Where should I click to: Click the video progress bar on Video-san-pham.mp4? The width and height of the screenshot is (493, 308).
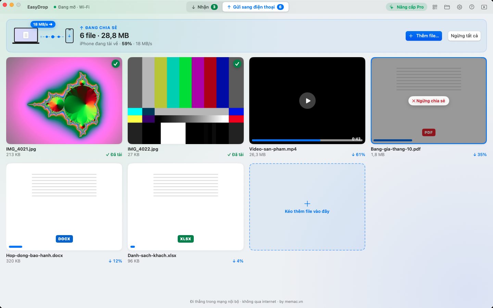(x=307, y=140)
